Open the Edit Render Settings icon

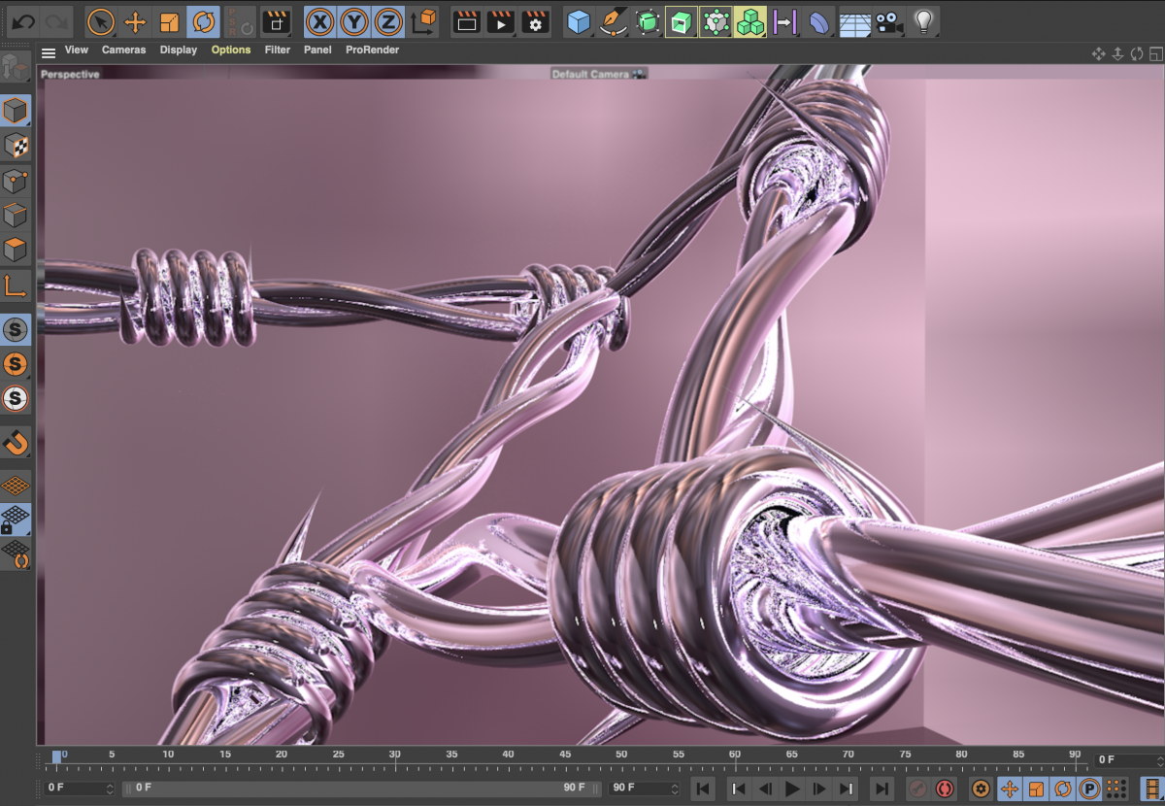point(535,21)
